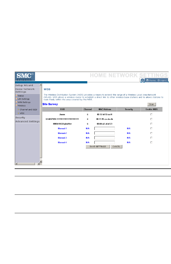
Task: Click MAC address 00-11-95-ca-de-db
Action: (104, 119)
